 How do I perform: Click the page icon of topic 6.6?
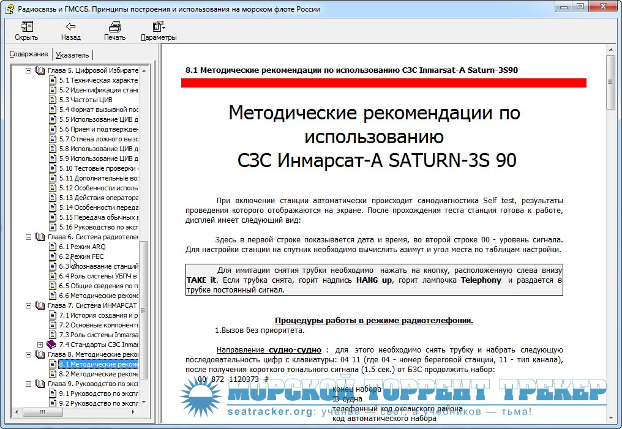click(53, 296)
